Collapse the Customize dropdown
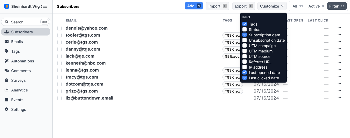The image size is (350, 138). (272, 6)
